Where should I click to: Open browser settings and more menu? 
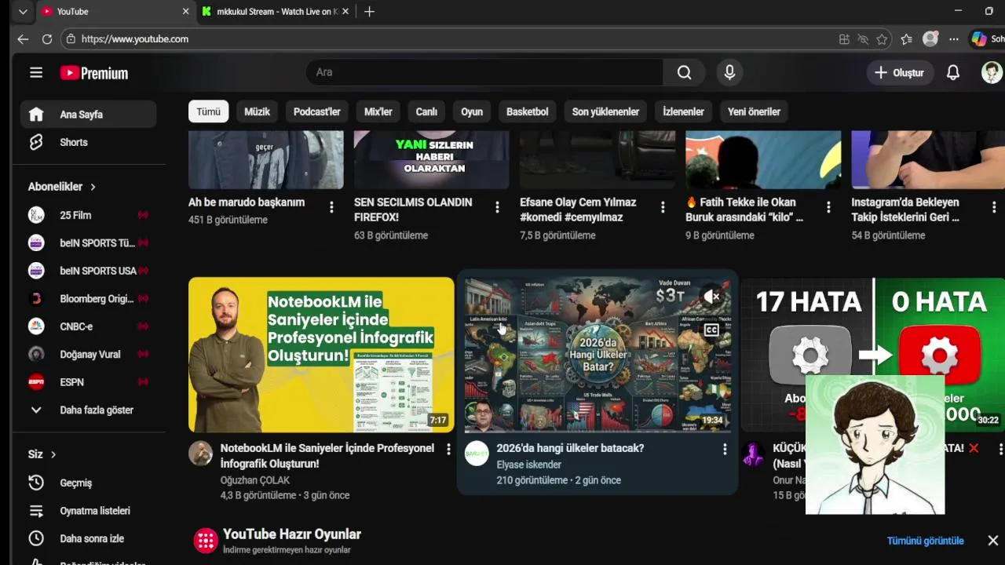tap(954, 39)
